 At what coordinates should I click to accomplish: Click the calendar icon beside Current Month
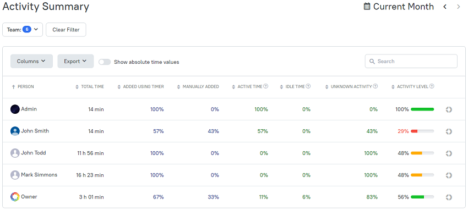pos(367,6)
